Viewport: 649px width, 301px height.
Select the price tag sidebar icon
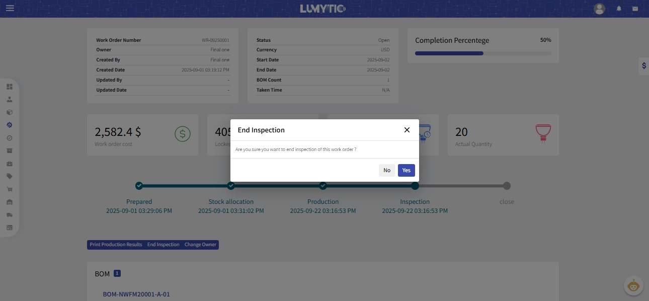click(x=9, y=176)
